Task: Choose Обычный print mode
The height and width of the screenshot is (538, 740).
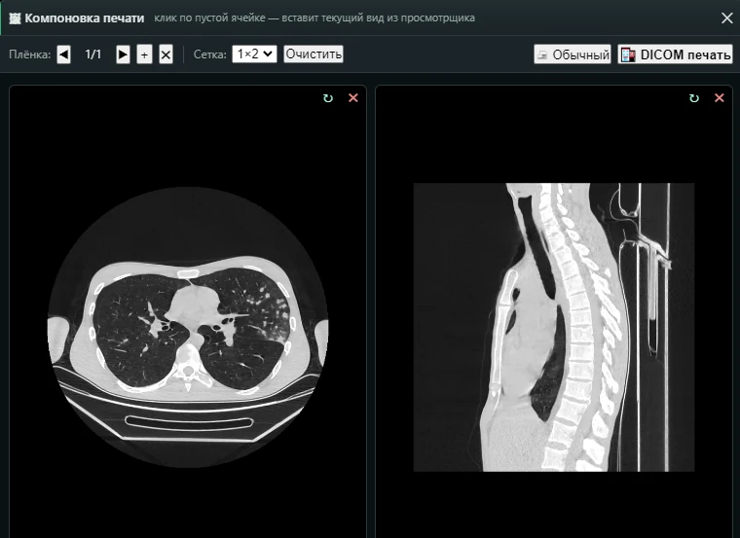Action: click(x=573, y=54)
